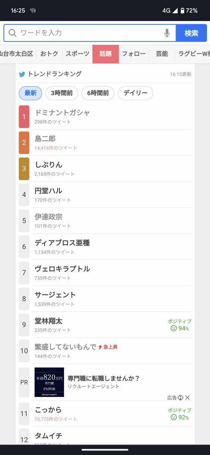Close the ad with the X icon
210x455 pixels.
[188, 398]
